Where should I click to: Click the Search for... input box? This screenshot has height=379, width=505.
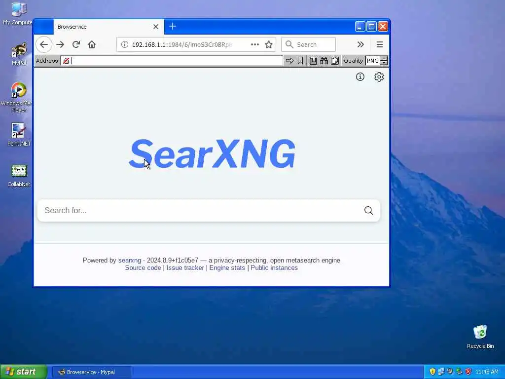click(200, 210)
